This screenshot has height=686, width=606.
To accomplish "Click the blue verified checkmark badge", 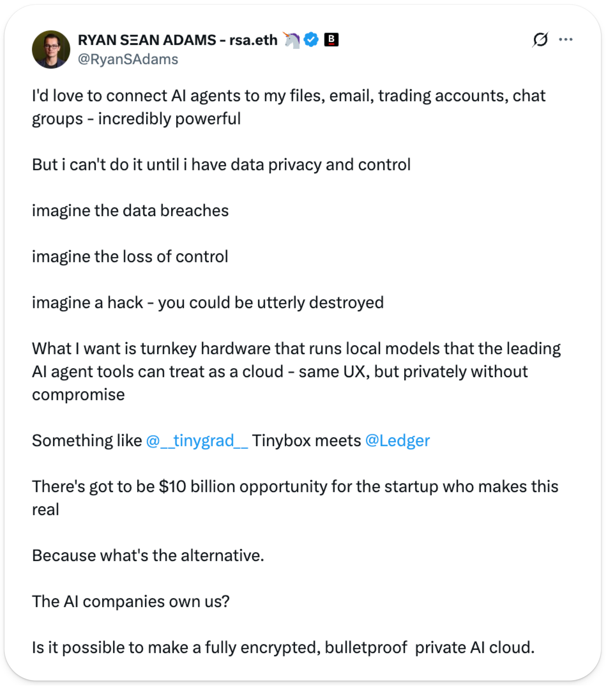I will pos(311,40).
